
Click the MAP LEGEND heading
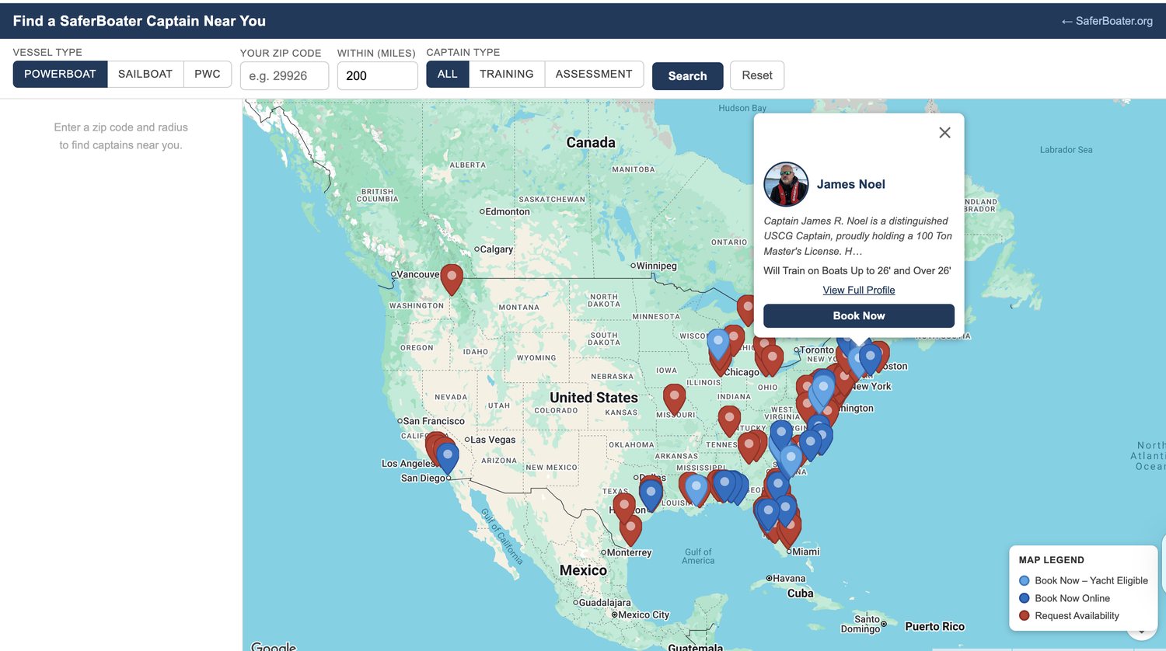click(1052, 560)
